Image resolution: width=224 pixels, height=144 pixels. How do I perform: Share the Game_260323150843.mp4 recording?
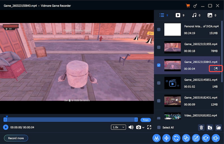pyautogui.click(x=216, y=69)
